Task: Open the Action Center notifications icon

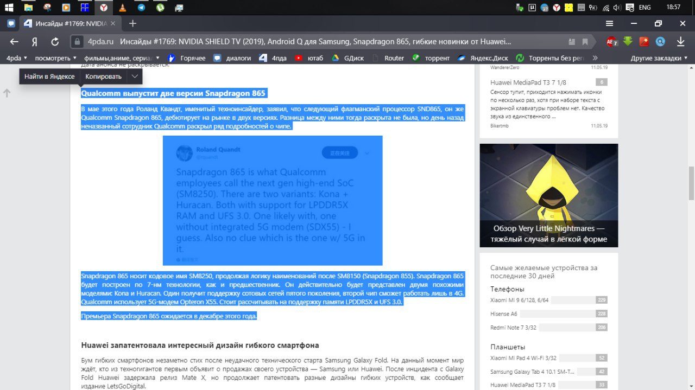Action: pyautogui.click(x=630, y=8)
